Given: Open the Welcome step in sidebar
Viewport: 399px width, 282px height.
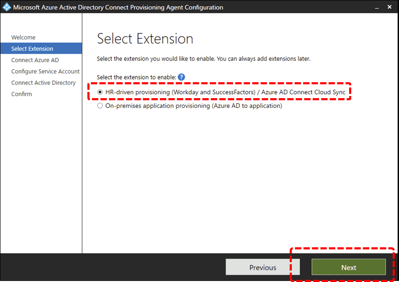Looking at the screenshot, I should [23, 37].
